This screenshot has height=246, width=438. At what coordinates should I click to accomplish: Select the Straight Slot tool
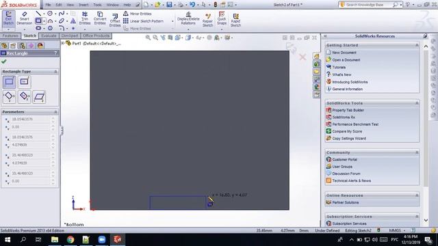pyautogui.click(x=38, y=28)
